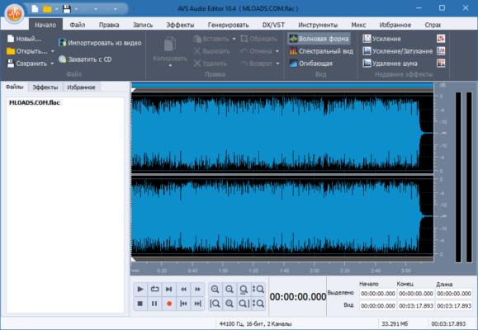Open the Микс ribbon tab
478x330 pixels.
click(x=358, y=25)
